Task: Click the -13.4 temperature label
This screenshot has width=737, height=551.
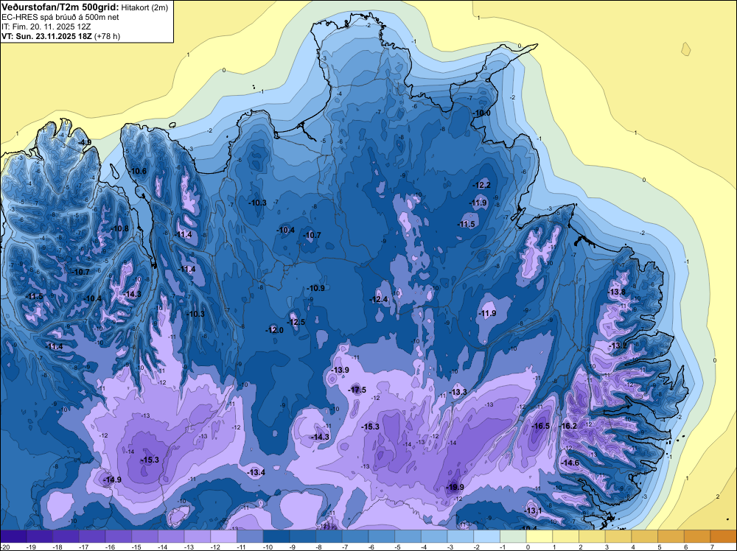Action: pos(256,473)
